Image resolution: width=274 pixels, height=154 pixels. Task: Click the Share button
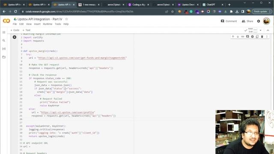[247, 21]
